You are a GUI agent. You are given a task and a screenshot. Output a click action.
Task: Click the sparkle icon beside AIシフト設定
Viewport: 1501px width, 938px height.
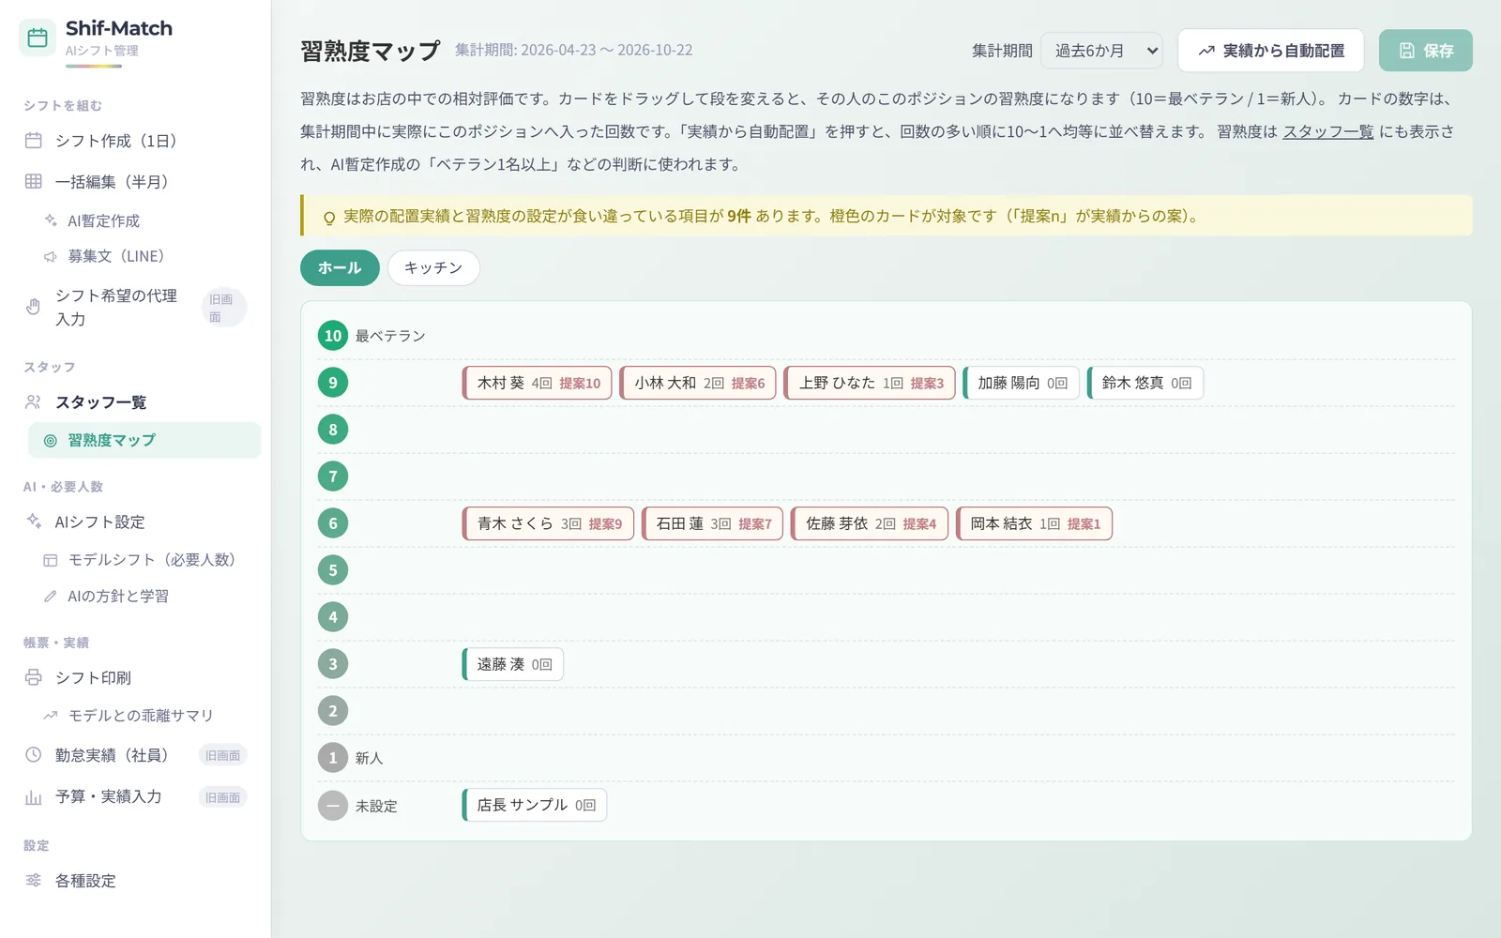[x=34, y=522]
